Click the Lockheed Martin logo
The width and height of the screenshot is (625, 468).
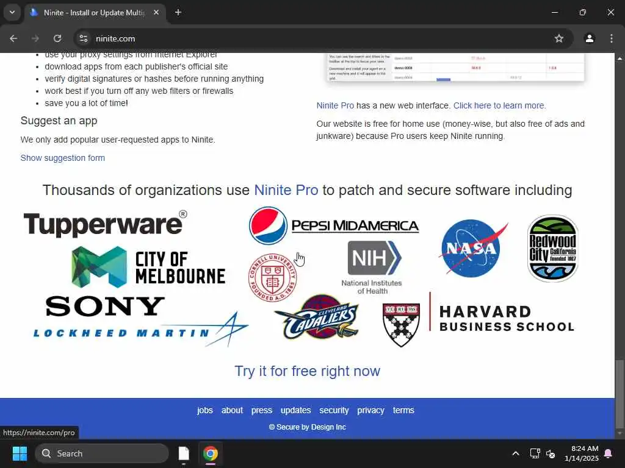[141, 330]
